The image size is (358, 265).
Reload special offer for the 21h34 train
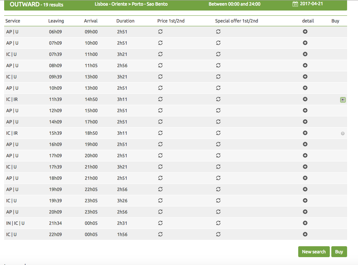pyautogui.click(x=218, y=223)
